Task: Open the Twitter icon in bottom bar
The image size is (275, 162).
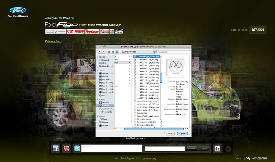Action: pyautogui.click(x=77, y=148)
